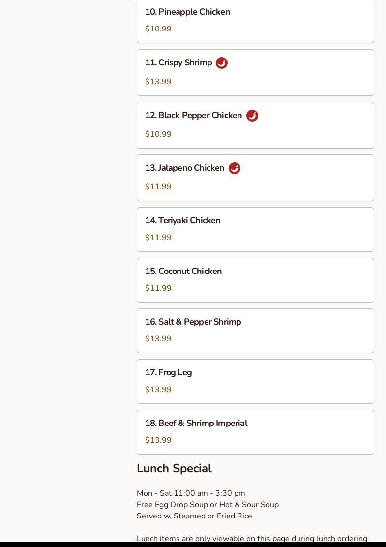
Task: Click the $13.99 price of Crispy Shrimp
Action: point(158,82)
